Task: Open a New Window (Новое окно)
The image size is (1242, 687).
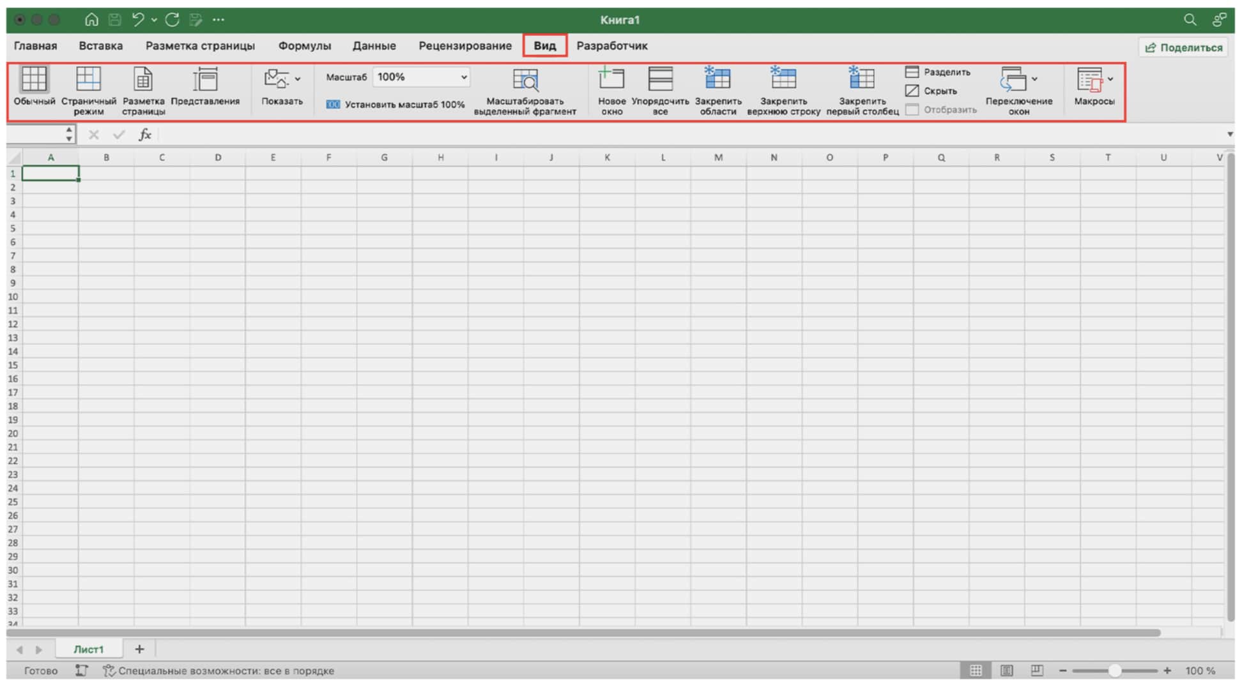Action: pos(611,80)
